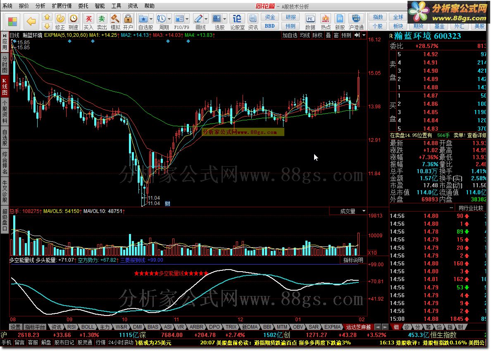Screen dimensions: 491x351
Task: Open the 扩展行情 menu
Action: click(x=62, y=6)
